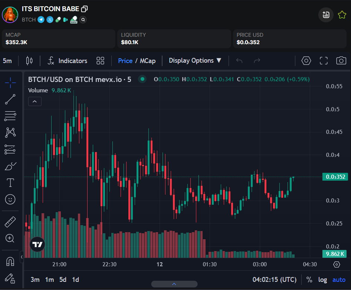Switch chart to MCap view
Screen dimensions: 351x290
(147, 61)
